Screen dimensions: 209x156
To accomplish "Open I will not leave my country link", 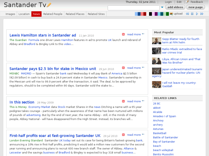I will tap(179, 84).
